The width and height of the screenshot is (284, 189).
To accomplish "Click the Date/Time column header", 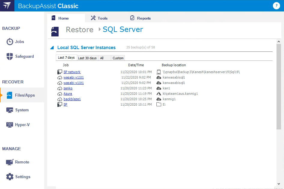I will pos(136,65).
